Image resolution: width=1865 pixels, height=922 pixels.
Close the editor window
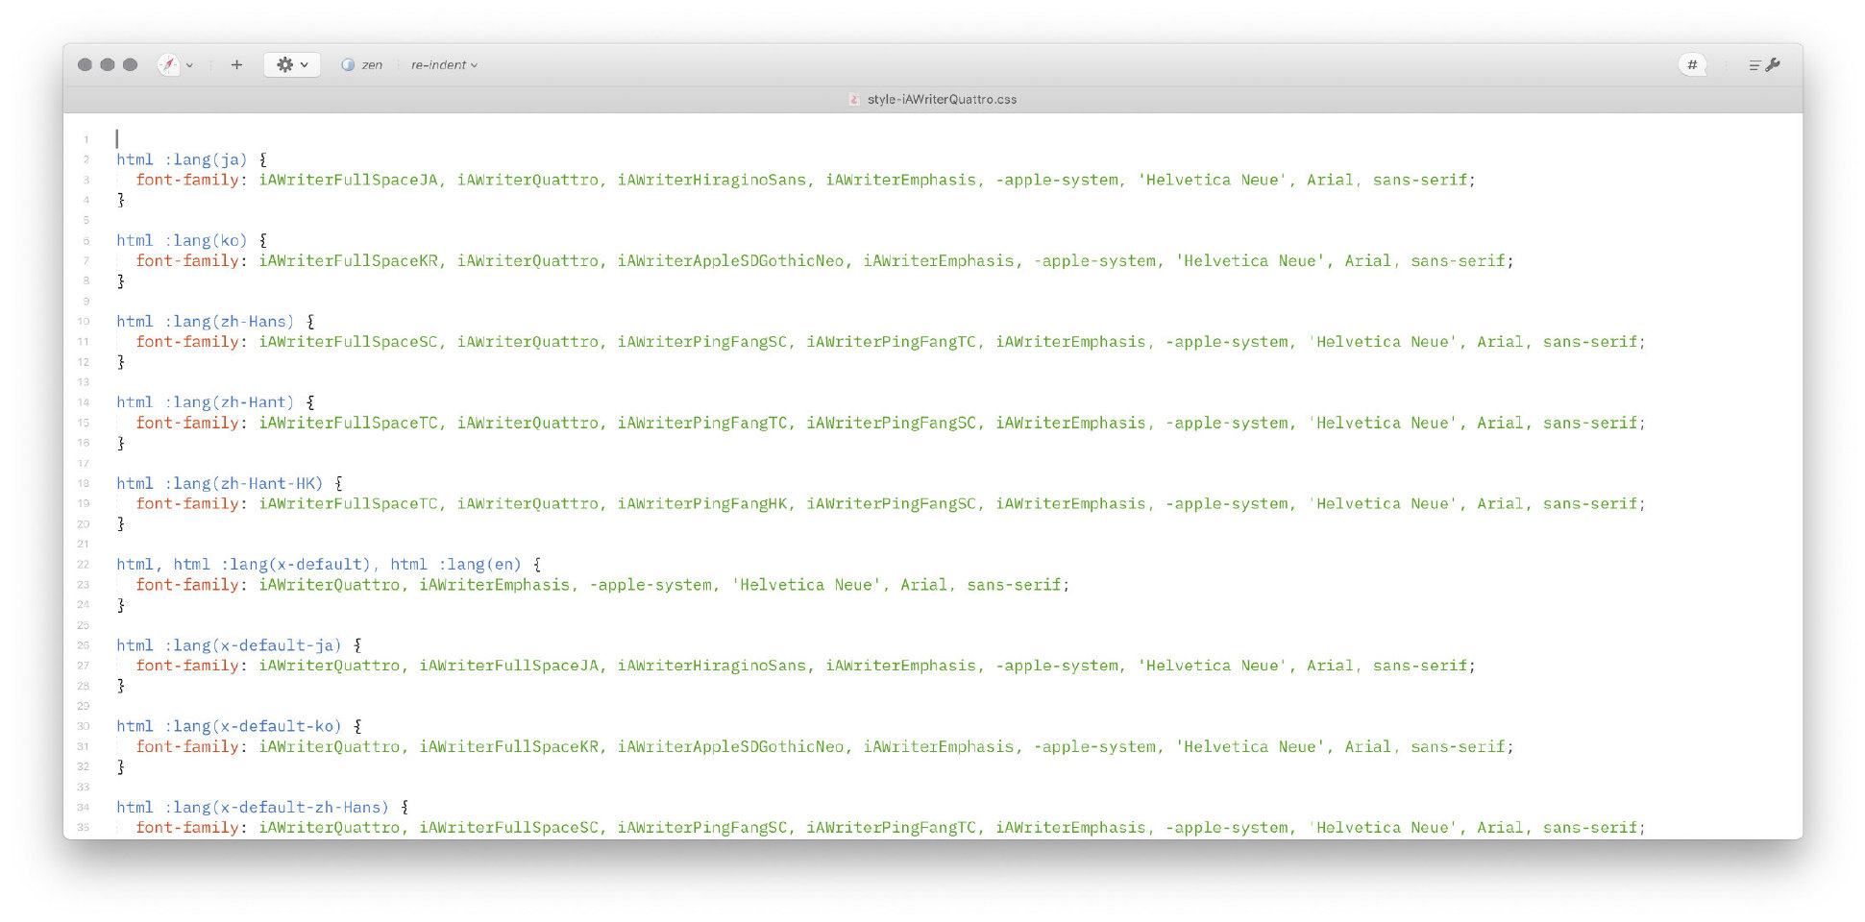(85, 64)
